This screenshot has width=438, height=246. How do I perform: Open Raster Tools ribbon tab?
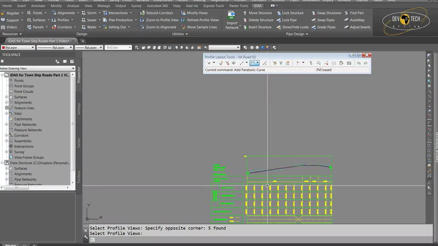[x=239, y=5]
